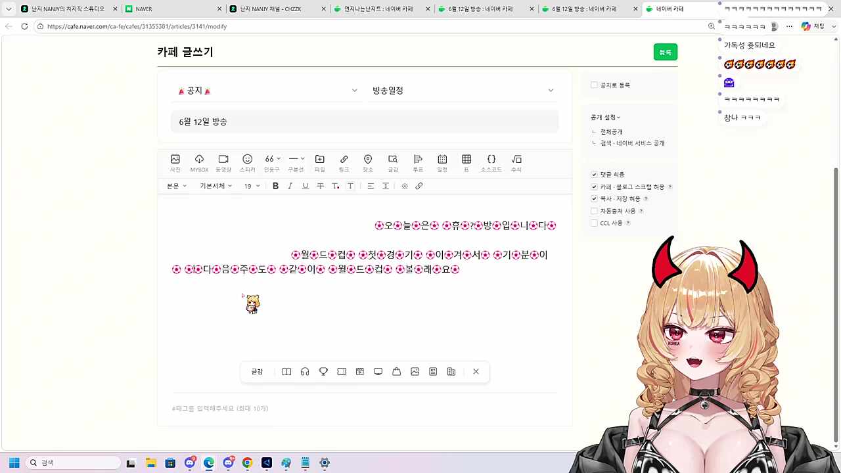Viewport: 841px width, 473px height.
Task: Insert a photo with 사진 icon
Action: [175, 163]
